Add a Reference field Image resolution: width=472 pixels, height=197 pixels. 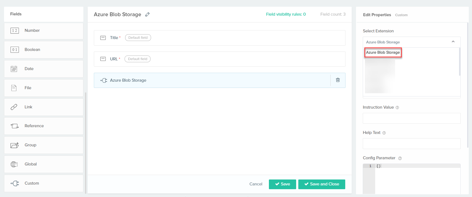[x=44, y=126]
